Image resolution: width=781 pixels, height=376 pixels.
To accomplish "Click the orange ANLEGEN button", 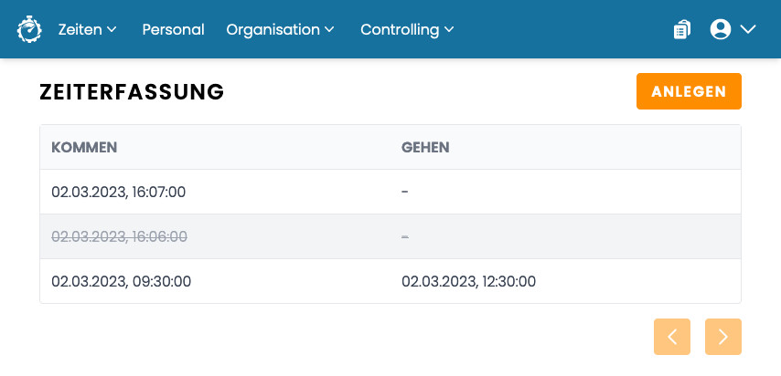I will point(689,91).
